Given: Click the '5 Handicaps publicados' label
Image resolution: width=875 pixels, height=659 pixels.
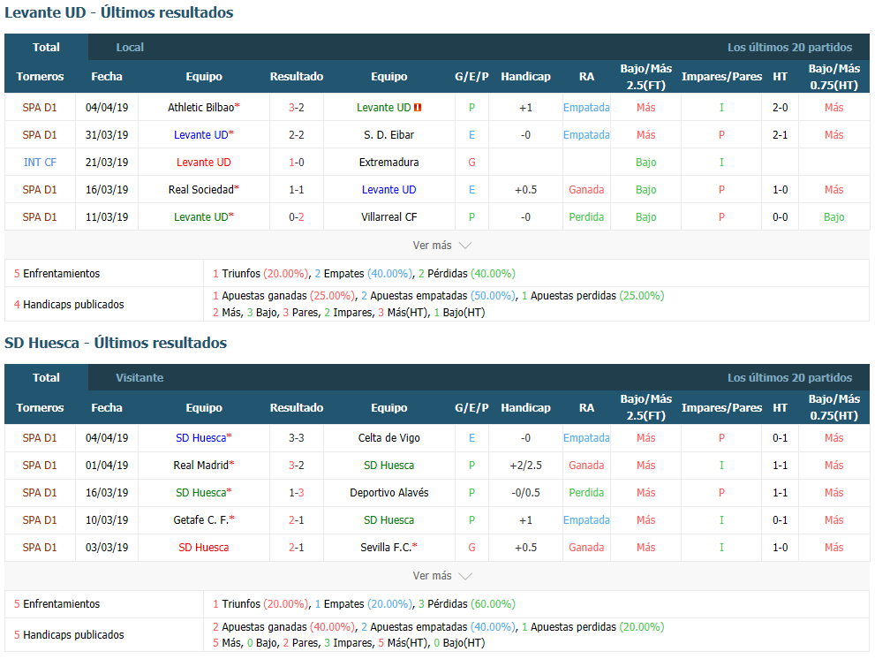Looking at the screenshot, I should [69, 635].
